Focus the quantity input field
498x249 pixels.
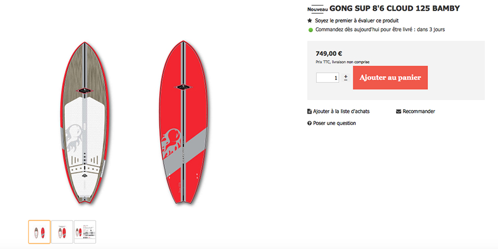(x=327, y=78)
